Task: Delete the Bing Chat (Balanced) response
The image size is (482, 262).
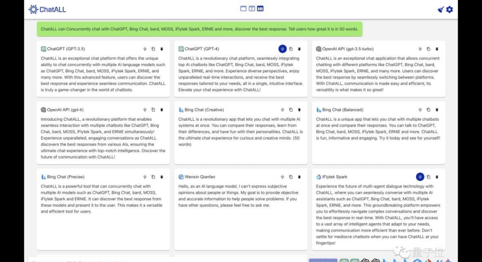Action: (x=437, y=110)
